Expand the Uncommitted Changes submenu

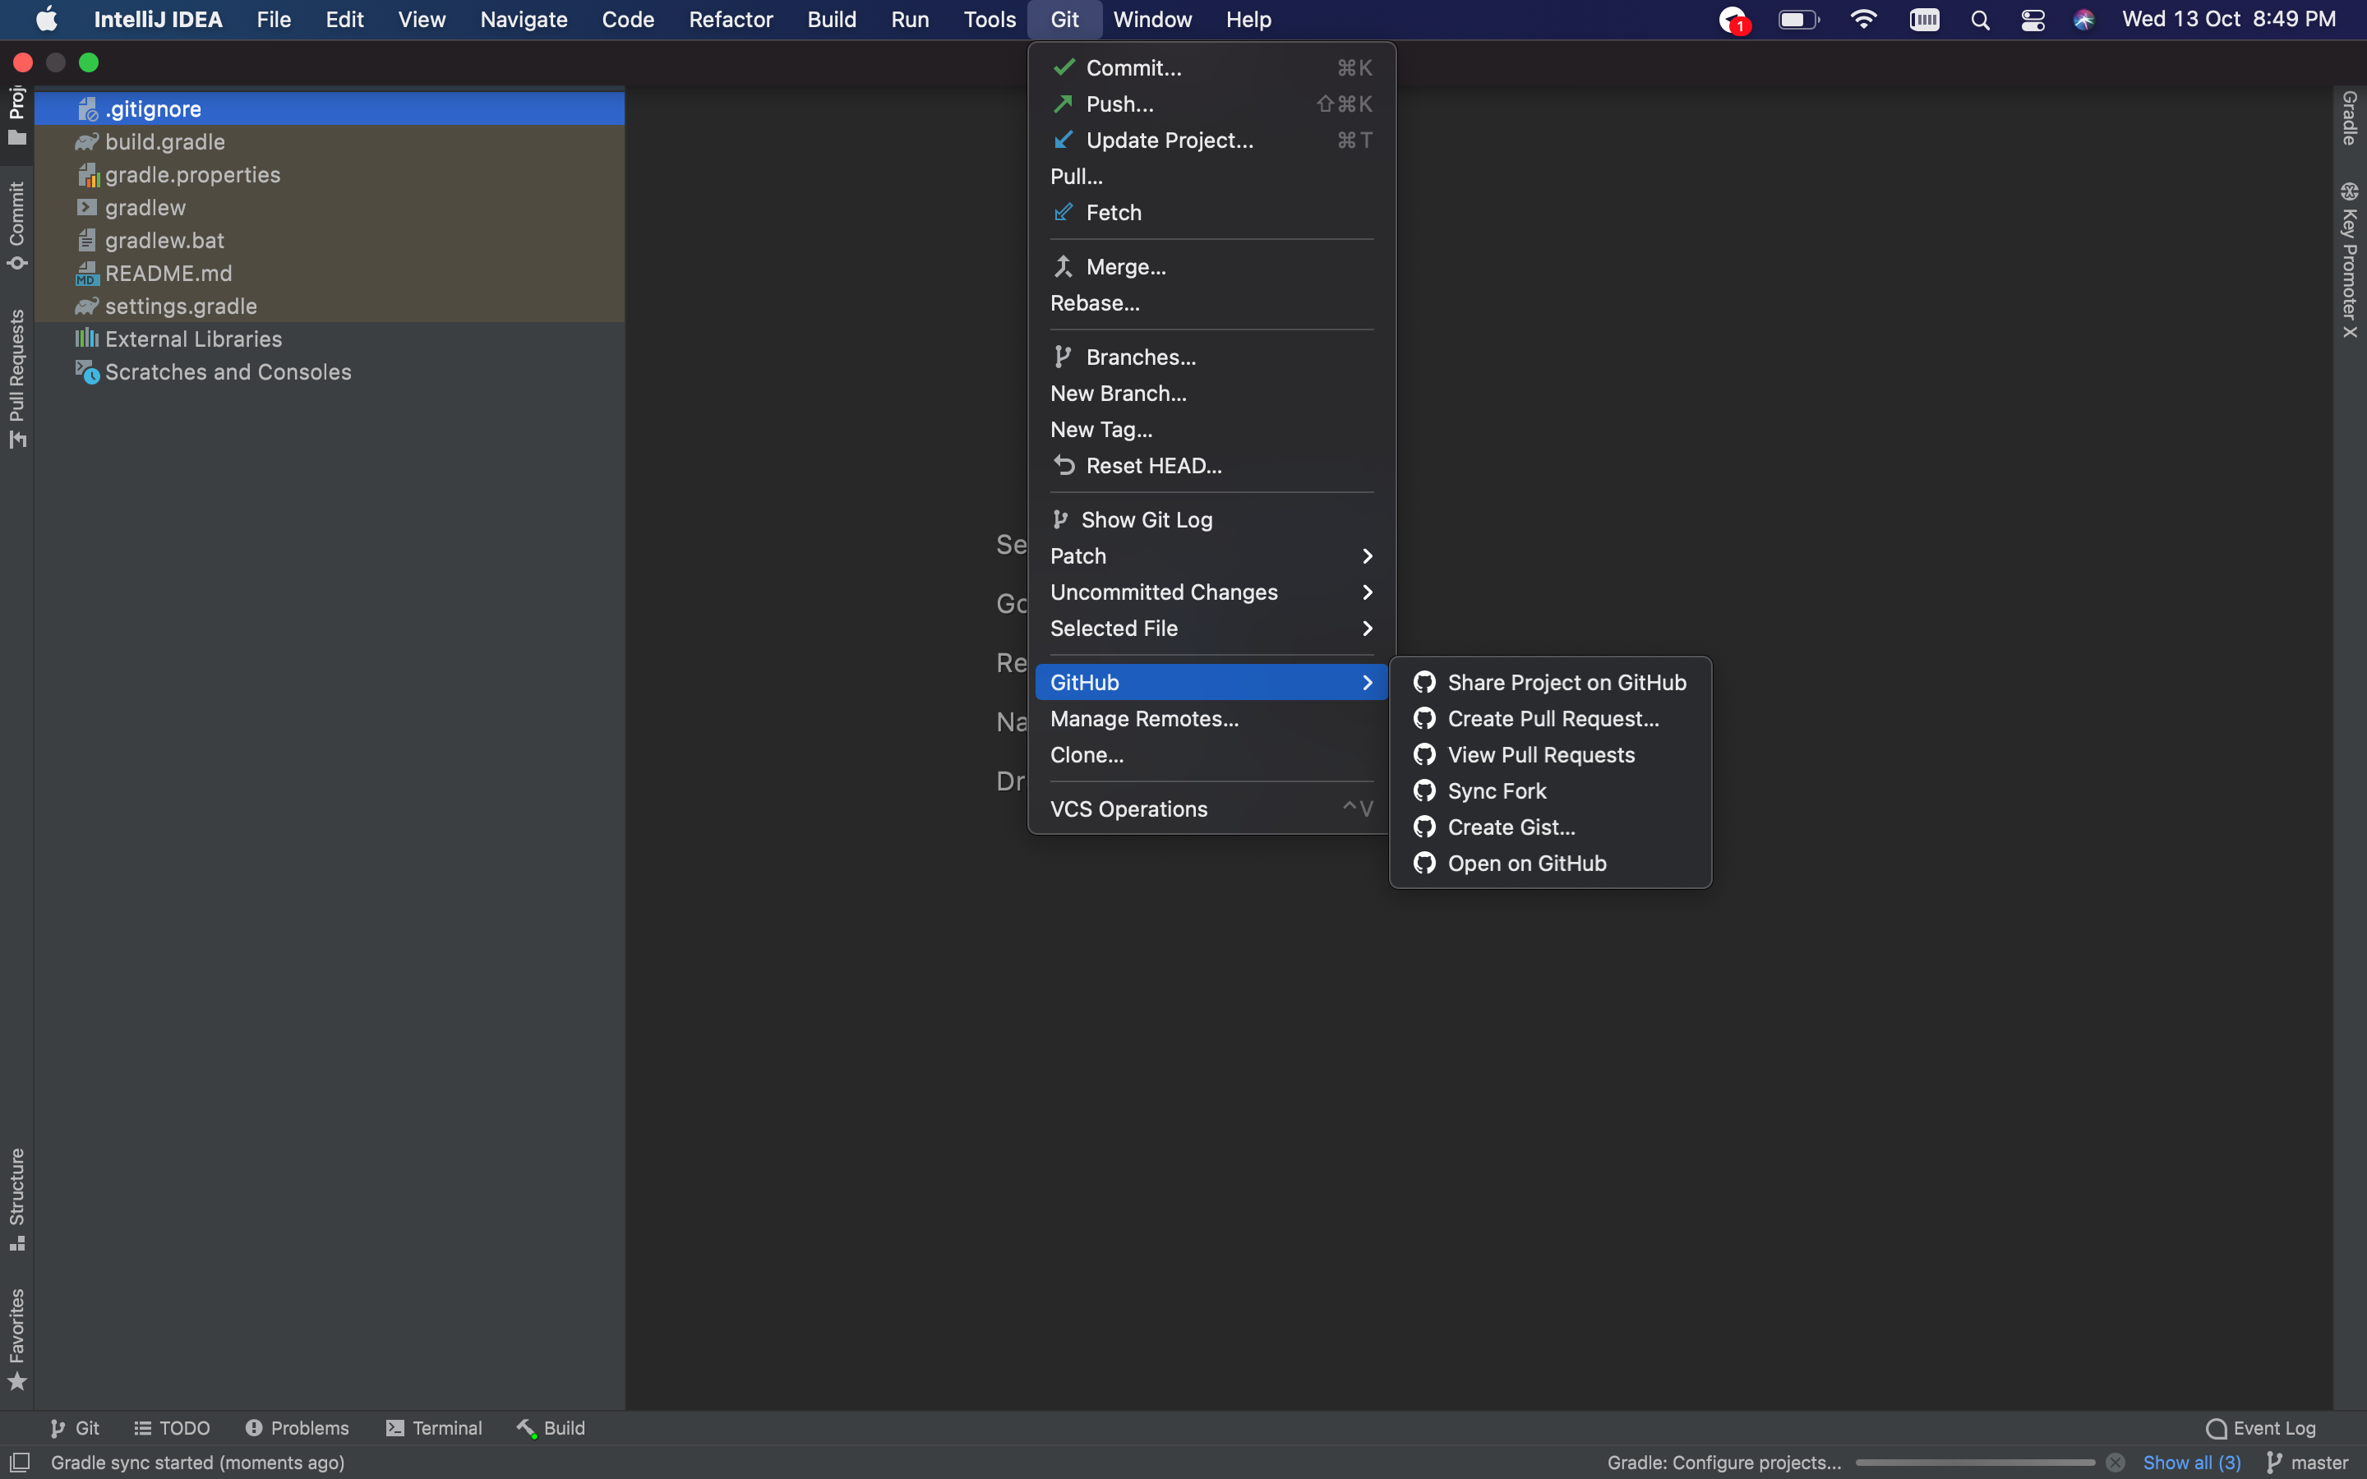(1211, 592)
